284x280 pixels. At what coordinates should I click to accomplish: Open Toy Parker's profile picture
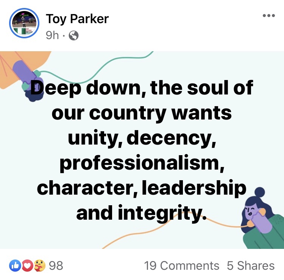click(x=24, y=23)
